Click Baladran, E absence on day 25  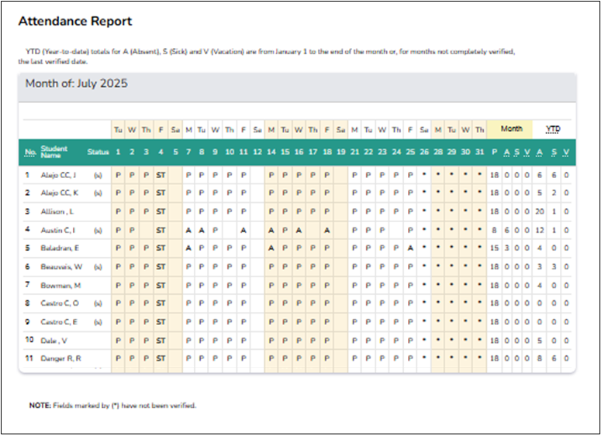tap(410, 248)
